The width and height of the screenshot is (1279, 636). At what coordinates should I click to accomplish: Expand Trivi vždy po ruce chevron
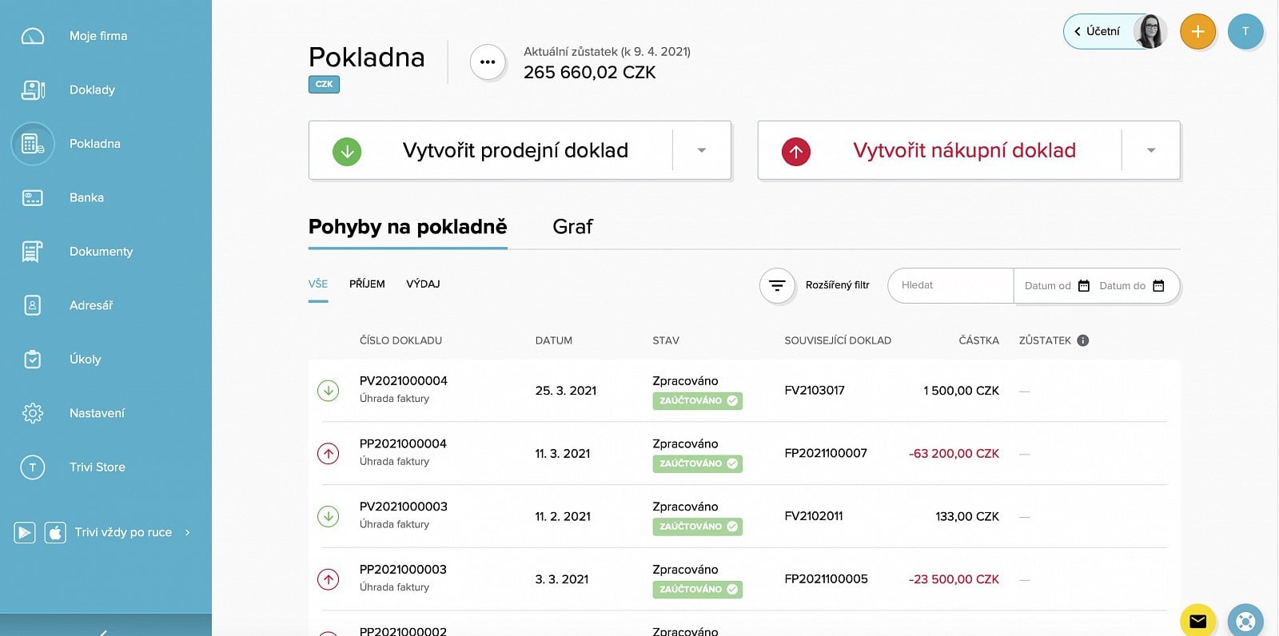(188, 532)
